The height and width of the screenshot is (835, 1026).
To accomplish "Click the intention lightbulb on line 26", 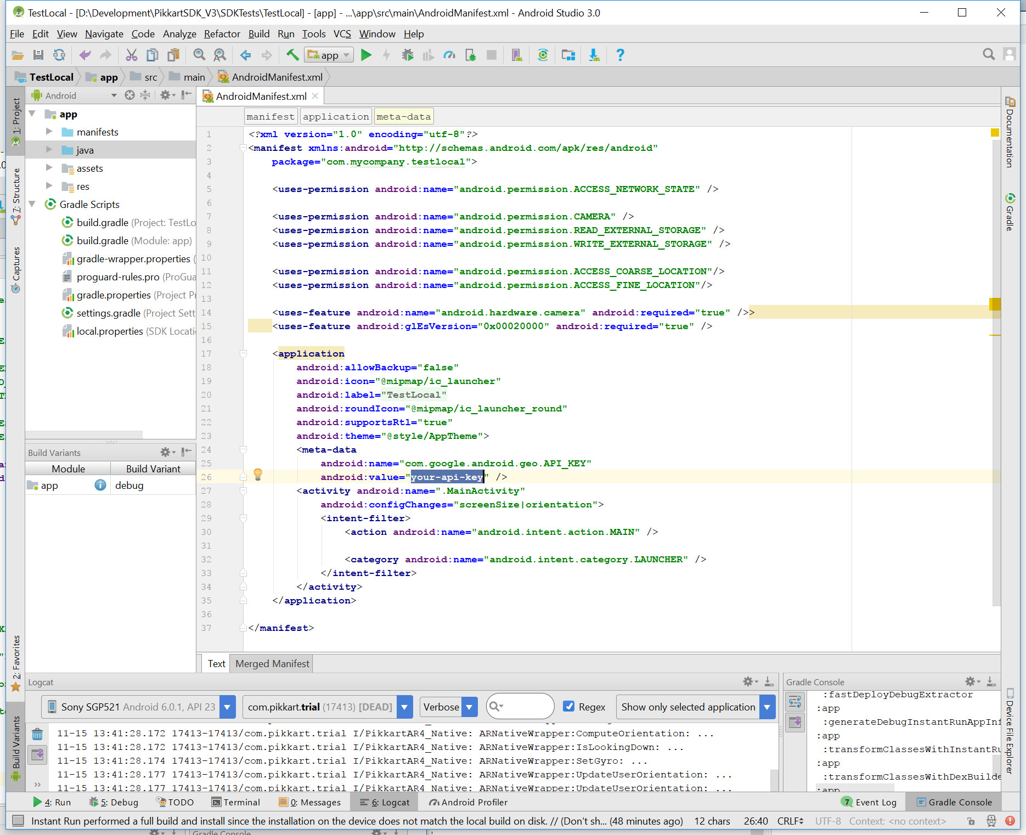I will (258, 475).
